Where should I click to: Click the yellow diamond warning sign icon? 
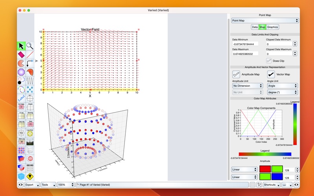click(x=30, y=176)
